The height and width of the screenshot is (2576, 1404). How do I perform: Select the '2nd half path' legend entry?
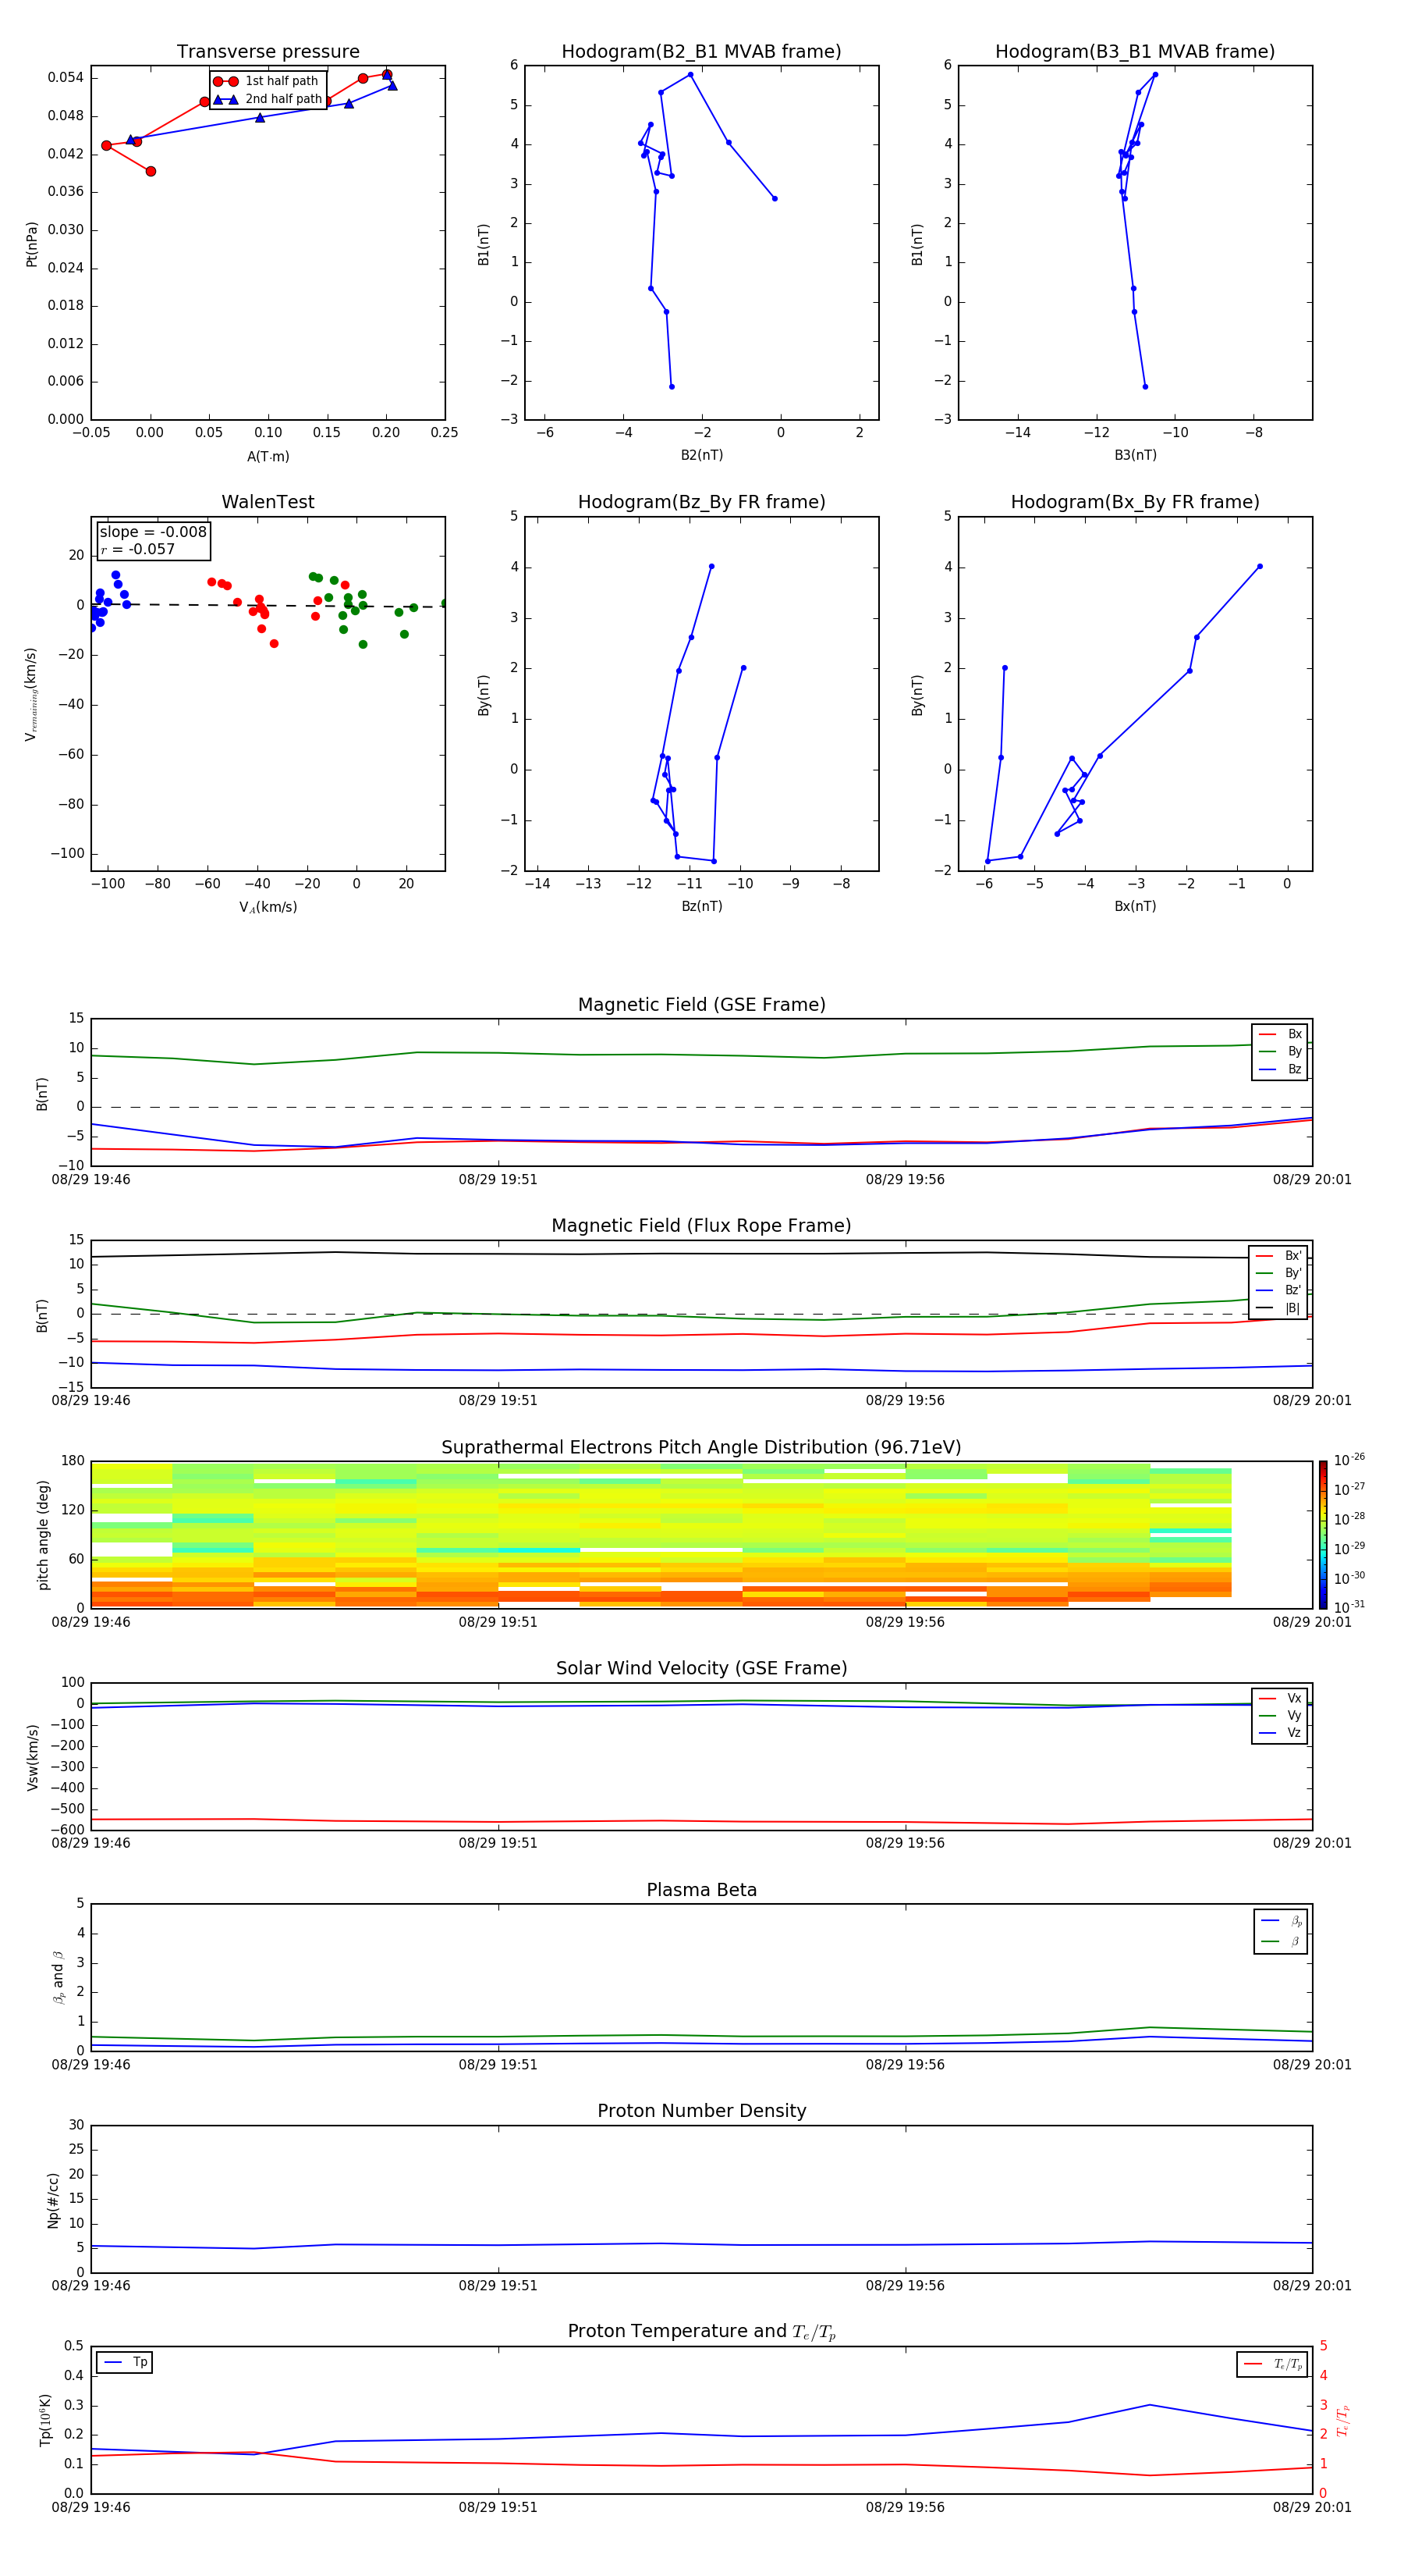[268, 99]
